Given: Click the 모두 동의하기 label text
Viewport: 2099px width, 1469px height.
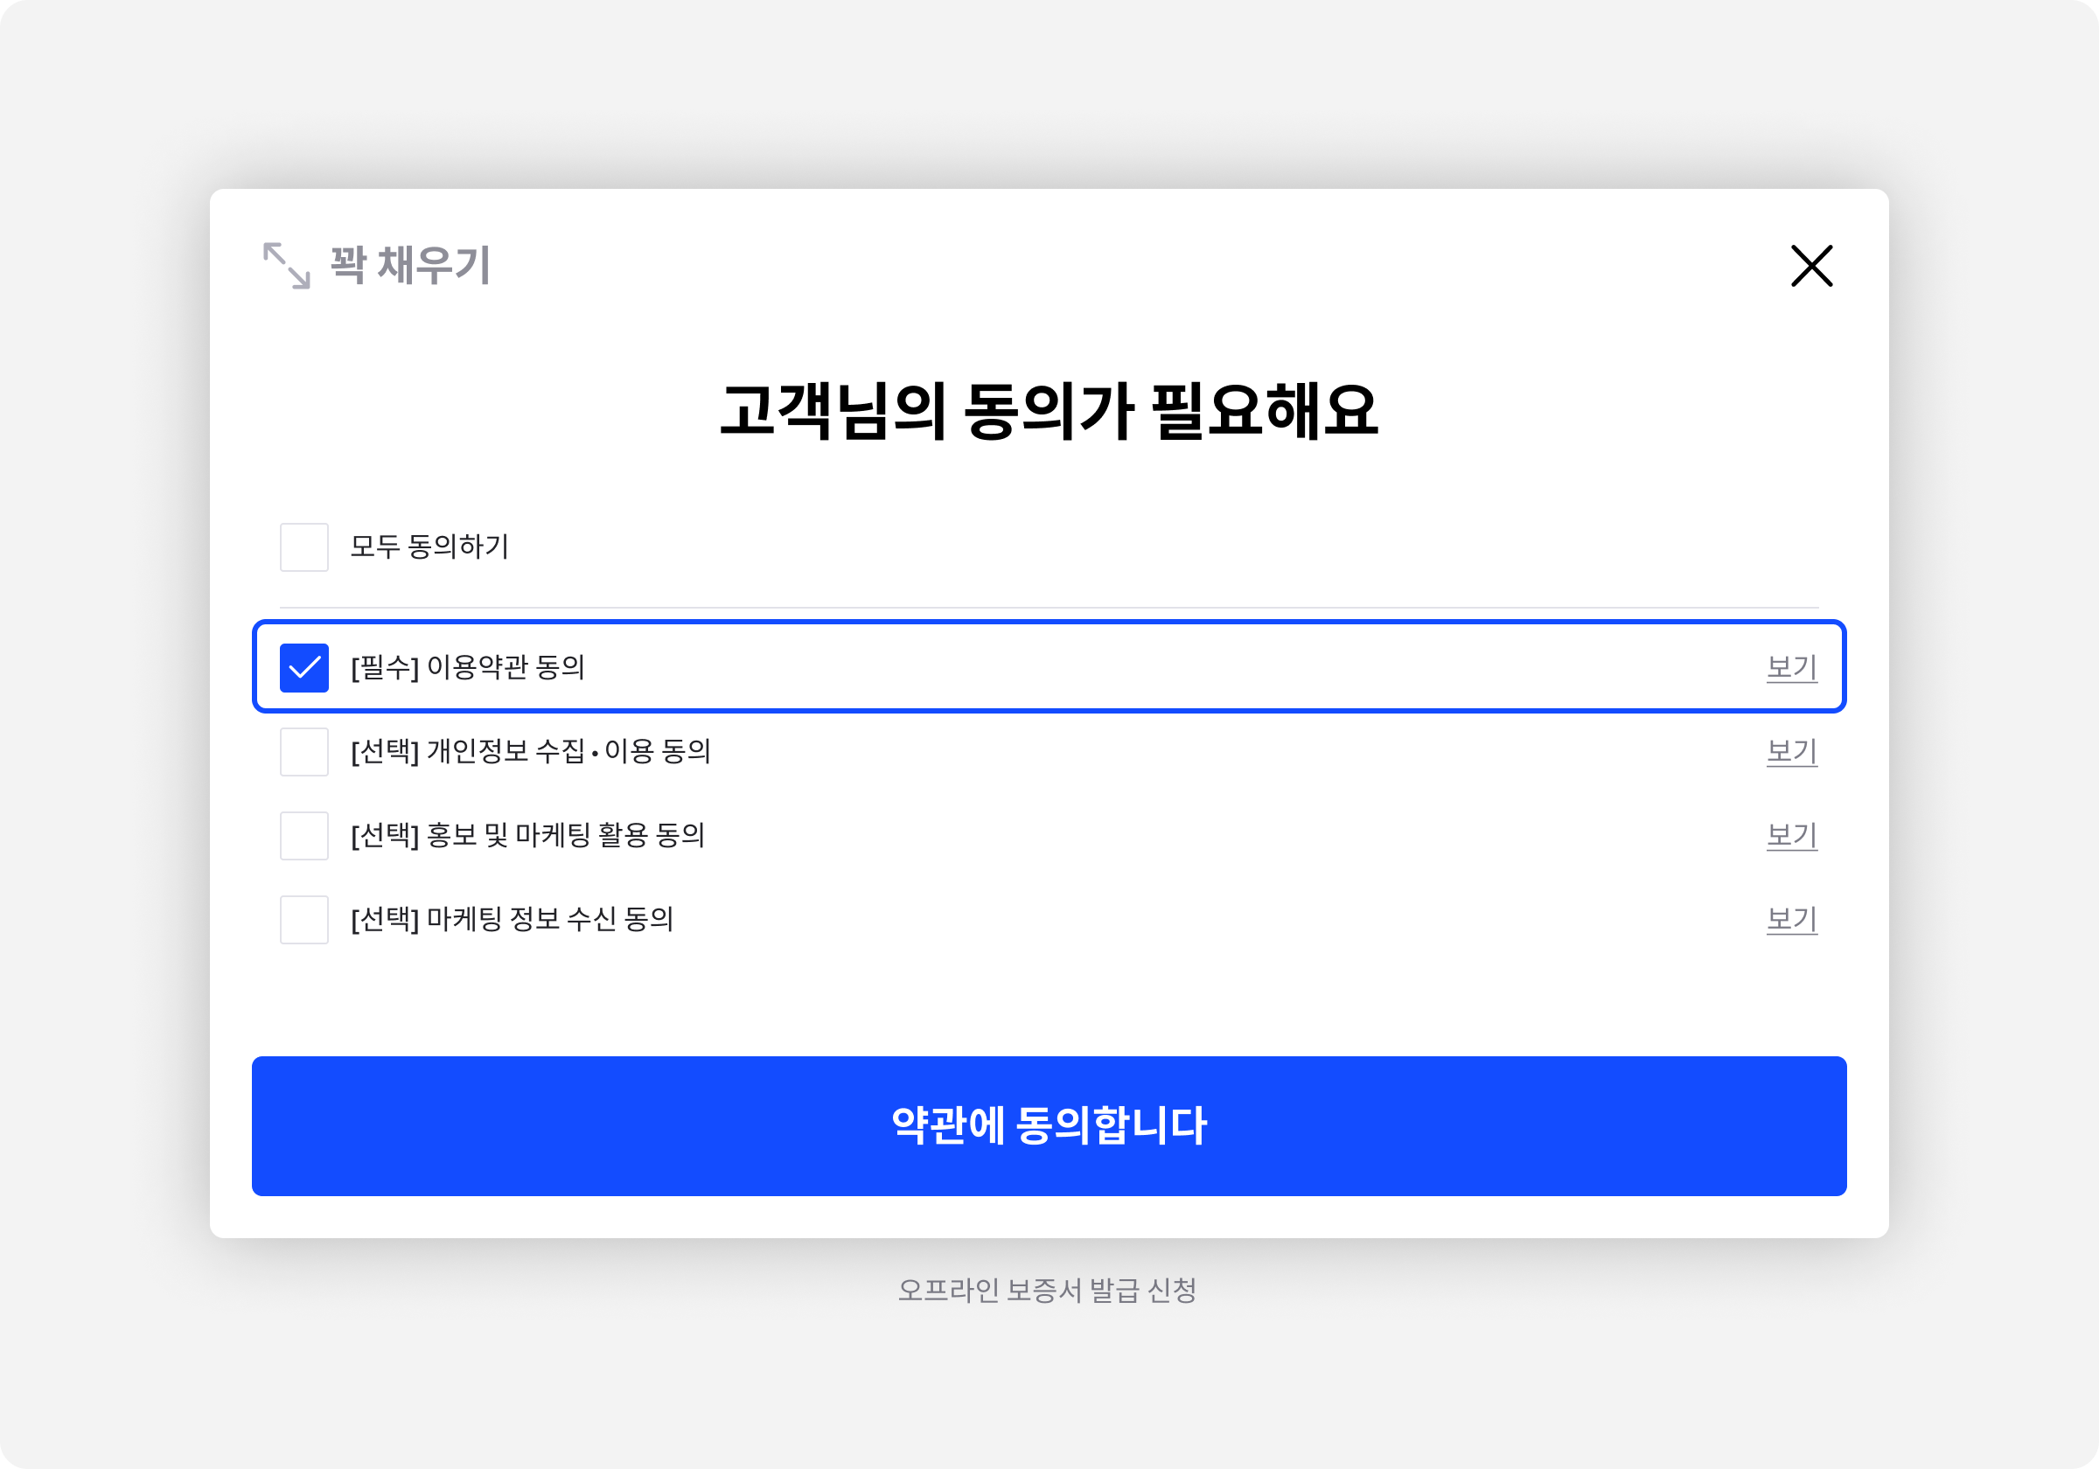Looking at the screenshot, I should (x=429, y=547).
